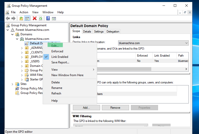This screenshot has height=134, width=199.
Task: Click the Forest bluemachina.com triangle icon
Action: click(x=12, y=30)
